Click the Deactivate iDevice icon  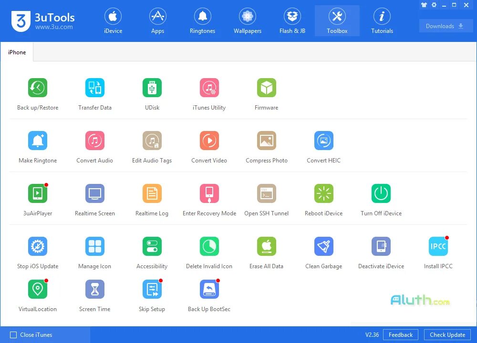tap(381, 246)
